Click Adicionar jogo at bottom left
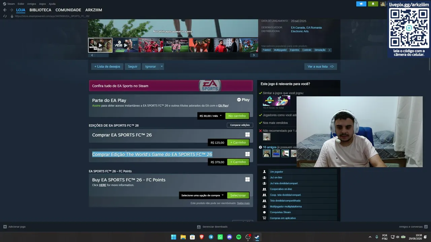 pyautogui.click(x=14, y=227)
